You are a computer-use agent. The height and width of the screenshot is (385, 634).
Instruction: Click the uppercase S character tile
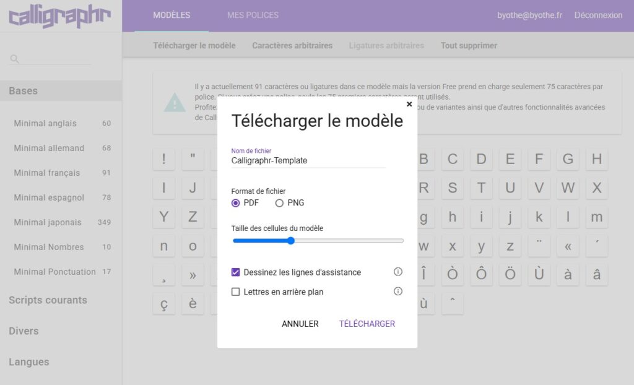(453, 188)
